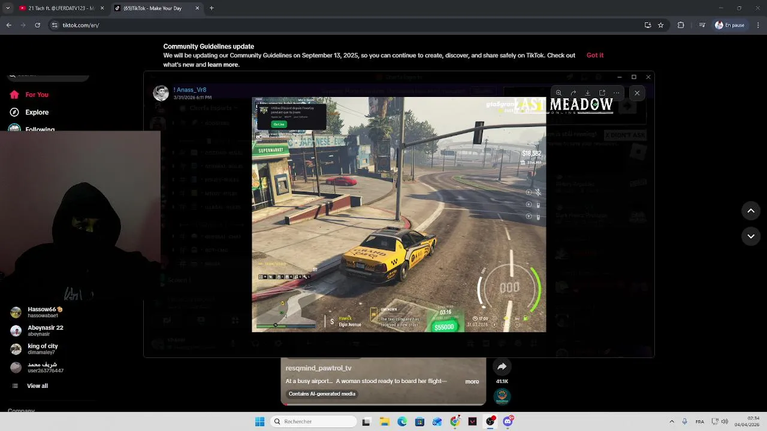Open the user263776447 account
This screenshot has height=431, width=767.
(37, 367)
